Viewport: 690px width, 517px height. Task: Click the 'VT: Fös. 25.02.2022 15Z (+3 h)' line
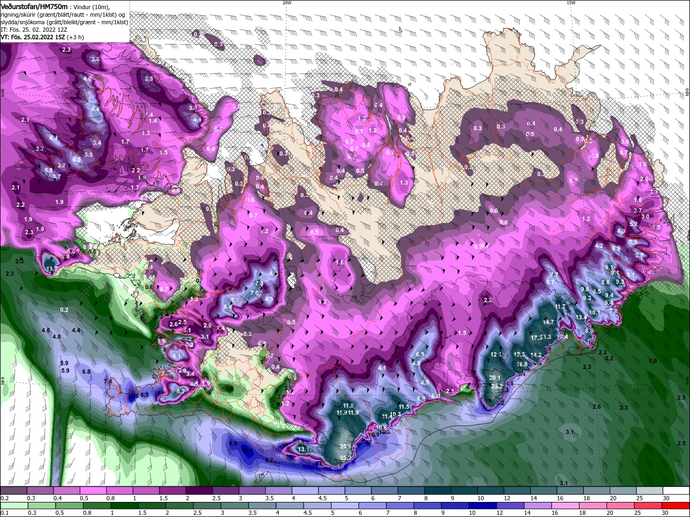(42, 37)
